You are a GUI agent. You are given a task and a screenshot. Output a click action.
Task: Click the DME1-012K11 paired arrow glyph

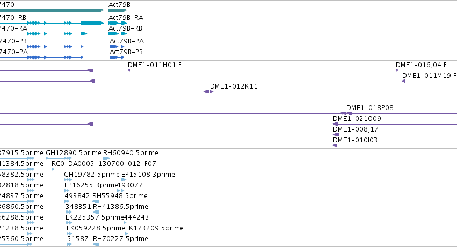point(208,92)
